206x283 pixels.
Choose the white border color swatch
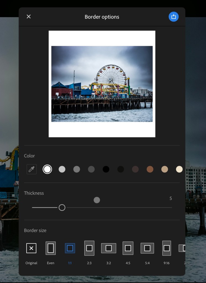pos(47,169)
